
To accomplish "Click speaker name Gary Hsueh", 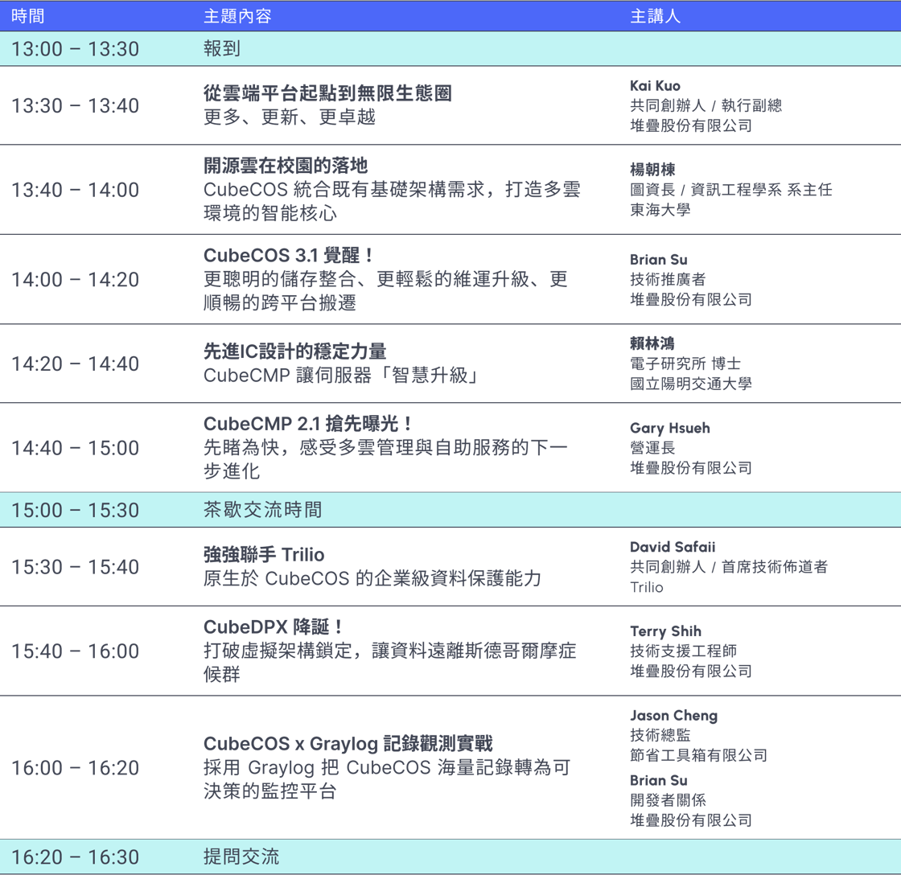I will pos(670,428).
